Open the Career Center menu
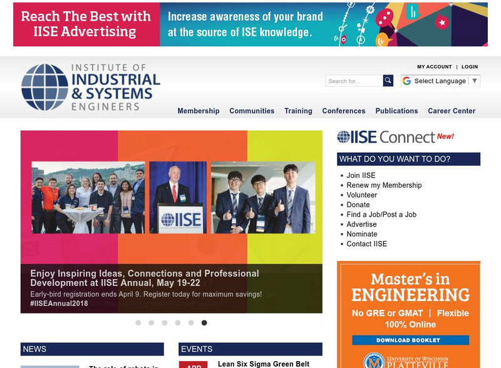The width and height of the screenshot is (501, 368). [x=452, y=111]
